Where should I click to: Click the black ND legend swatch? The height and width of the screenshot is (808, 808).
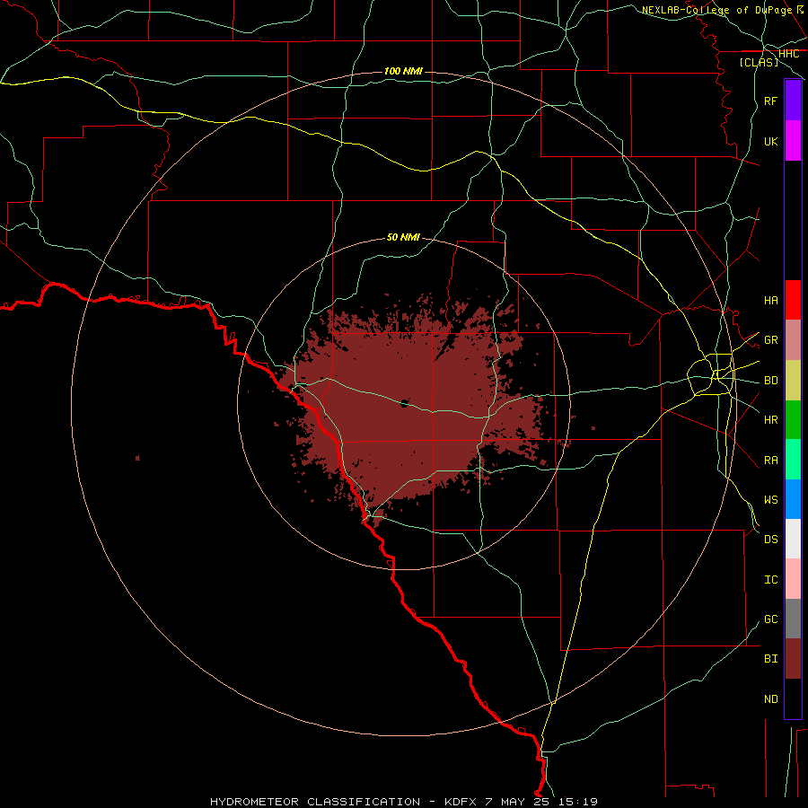(793, 698)
